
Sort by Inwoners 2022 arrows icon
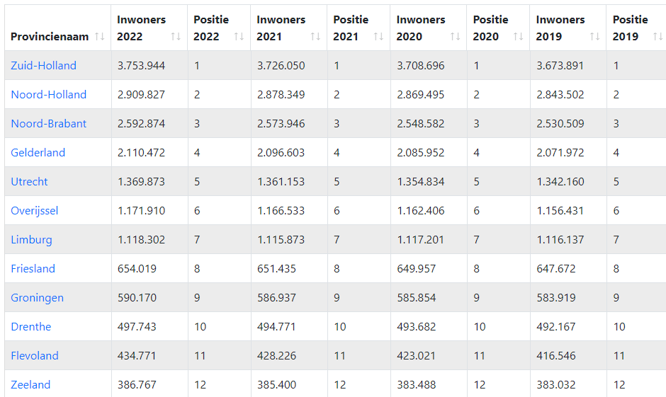[x=176, y=37]
